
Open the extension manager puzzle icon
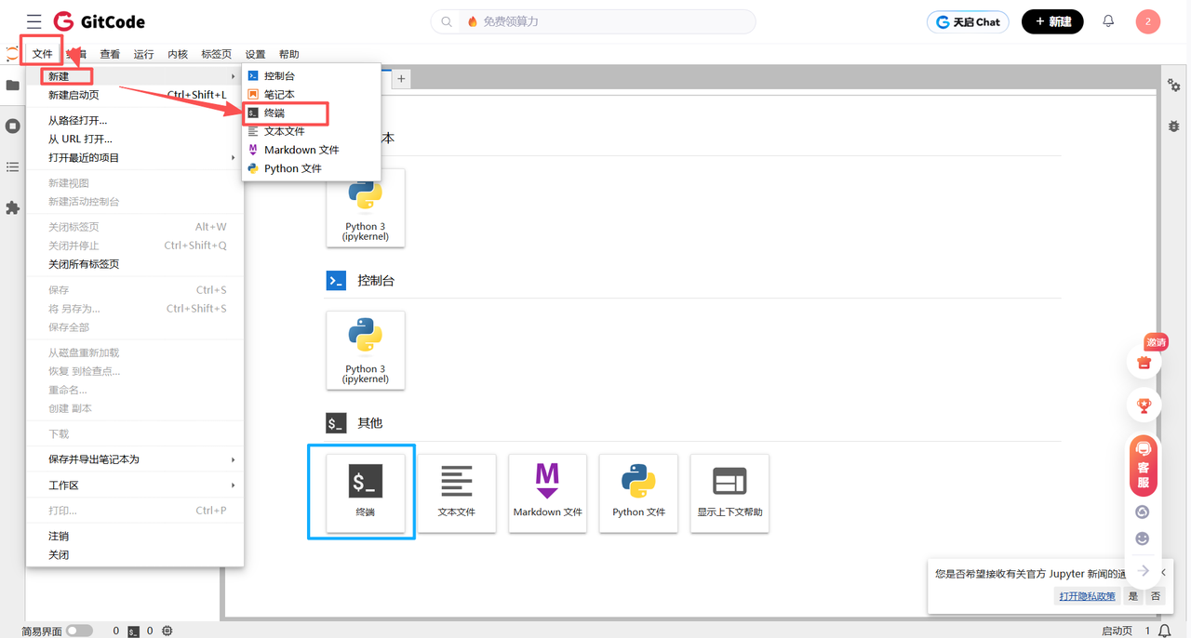[x=13, y=207]
